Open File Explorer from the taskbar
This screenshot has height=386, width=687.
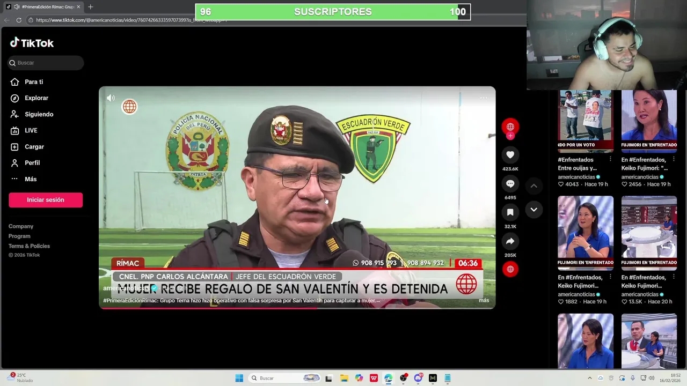pos(344,378)
